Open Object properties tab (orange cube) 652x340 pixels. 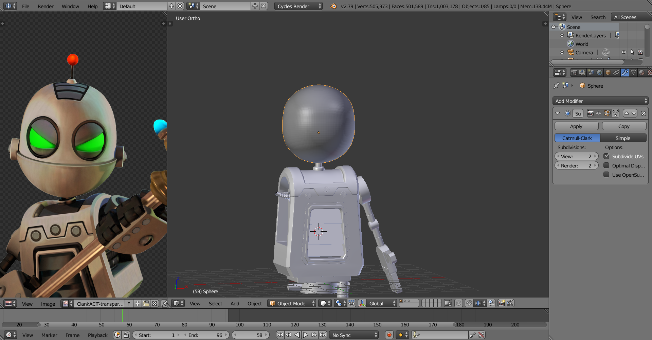point(608,72)
